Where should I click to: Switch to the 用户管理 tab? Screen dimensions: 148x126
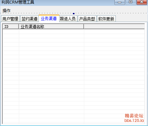(x=10, y=19)
